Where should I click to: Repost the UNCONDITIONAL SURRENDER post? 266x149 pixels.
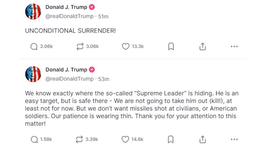[x=80, y=47]
